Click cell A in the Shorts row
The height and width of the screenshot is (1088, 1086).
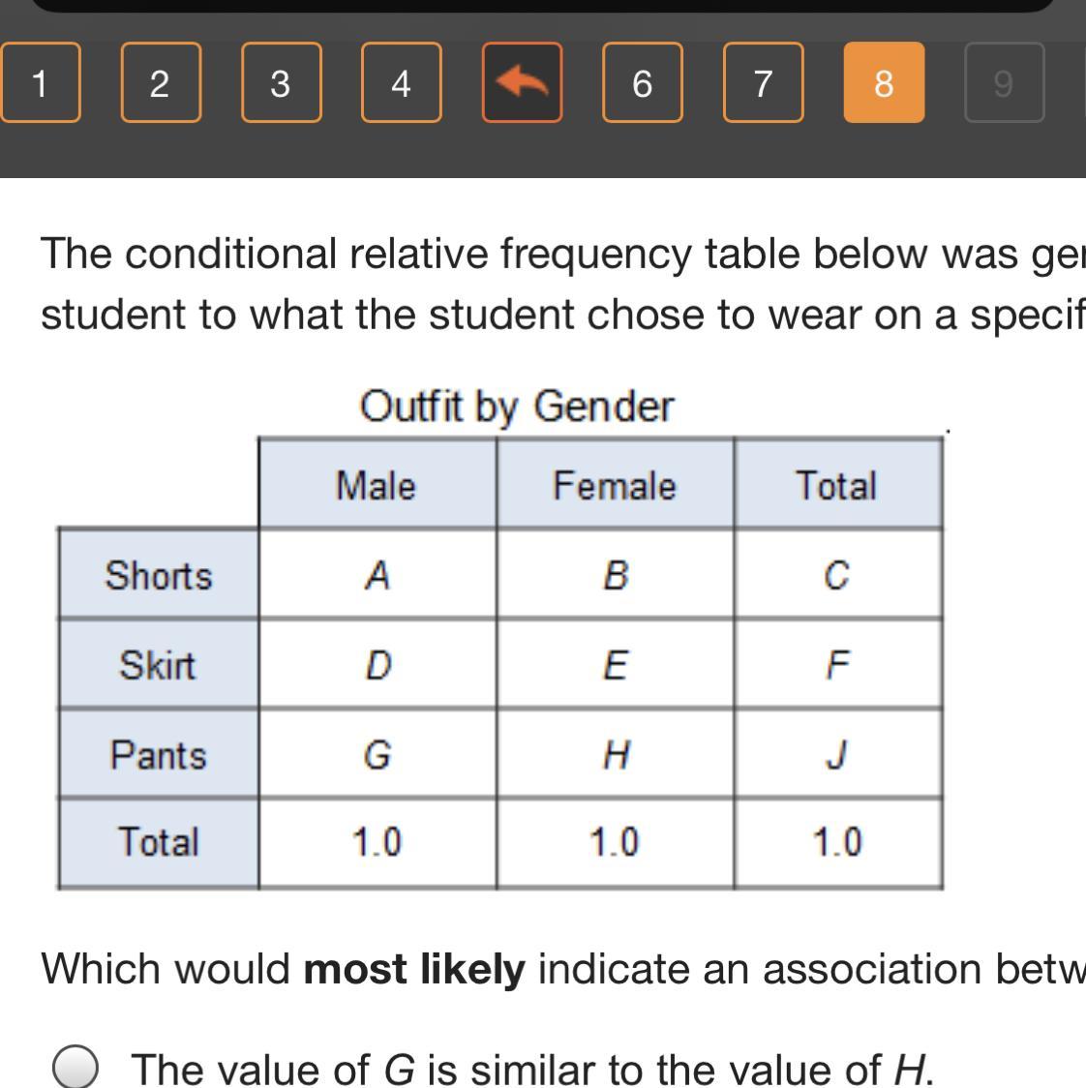click(377, 575)
